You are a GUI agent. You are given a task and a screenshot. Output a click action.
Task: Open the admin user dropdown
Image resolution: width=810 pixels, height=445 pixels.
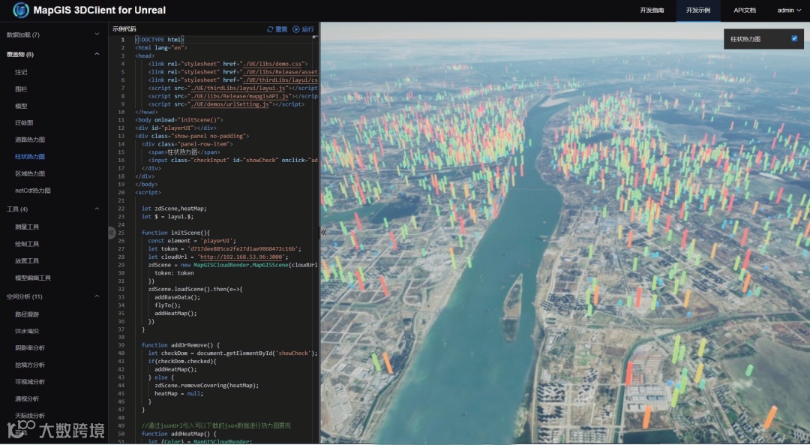pos(789,11)
